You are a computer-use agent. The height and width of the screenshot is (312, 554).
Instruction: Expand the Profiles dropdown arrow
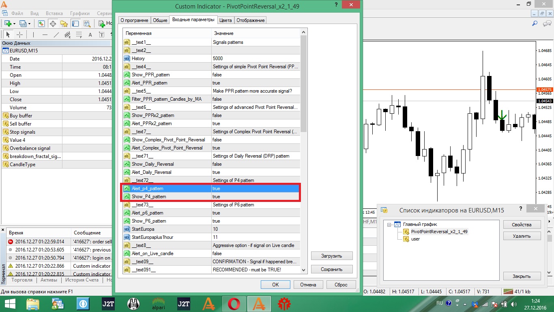(30, 24)
